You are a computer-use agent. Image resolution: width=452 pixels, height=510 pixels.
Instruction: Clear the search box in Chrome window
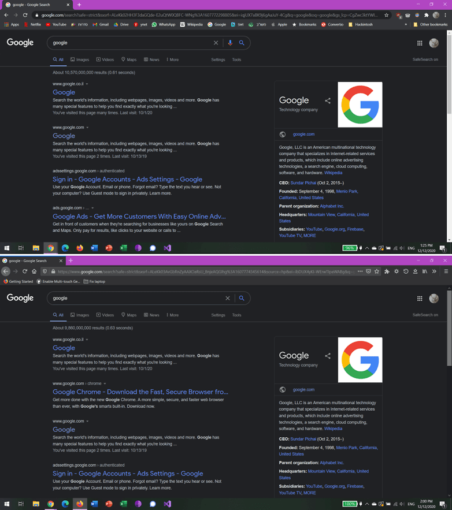(216, 43)
